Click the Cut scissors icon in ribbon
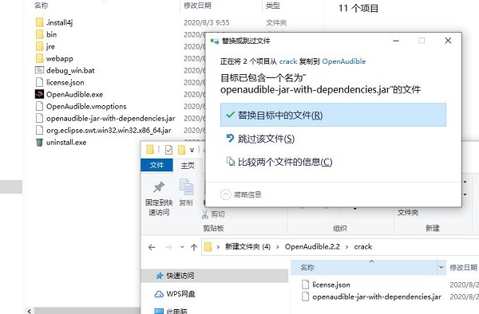Image resolution: width=479 pixels, height=314 pixels. (205, 214)
